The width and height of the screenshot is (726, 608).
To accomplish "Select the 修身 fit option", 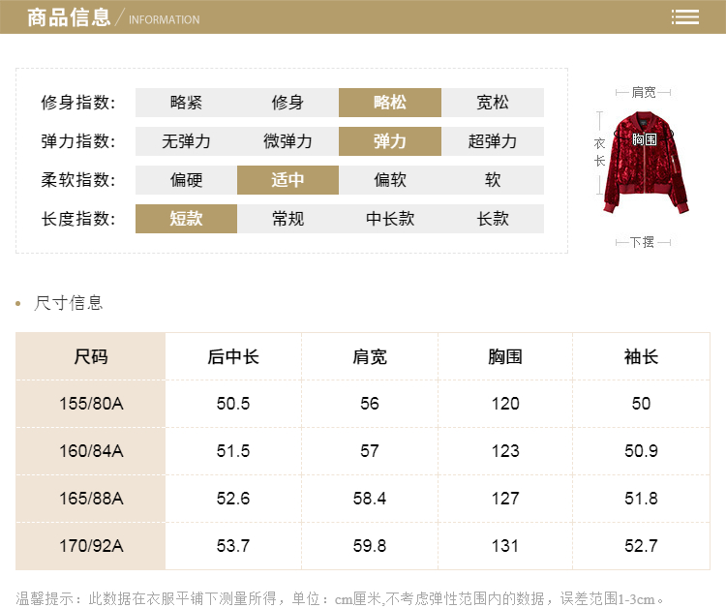I will coord(287,103).
